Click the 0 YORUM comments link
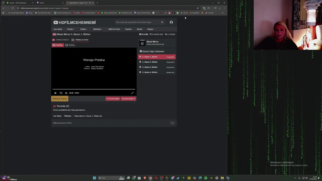 170,34
